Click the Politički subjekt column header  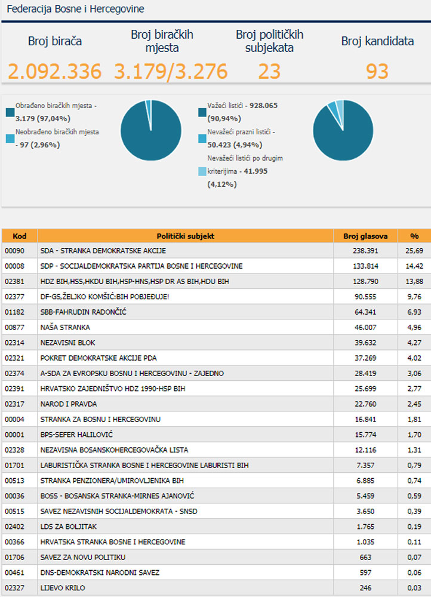[186, 236]
